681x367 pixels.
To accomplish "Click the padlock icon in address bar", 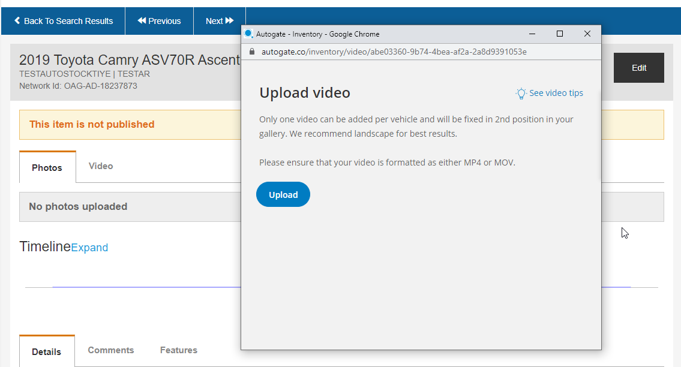I will [x=252, y=52].
